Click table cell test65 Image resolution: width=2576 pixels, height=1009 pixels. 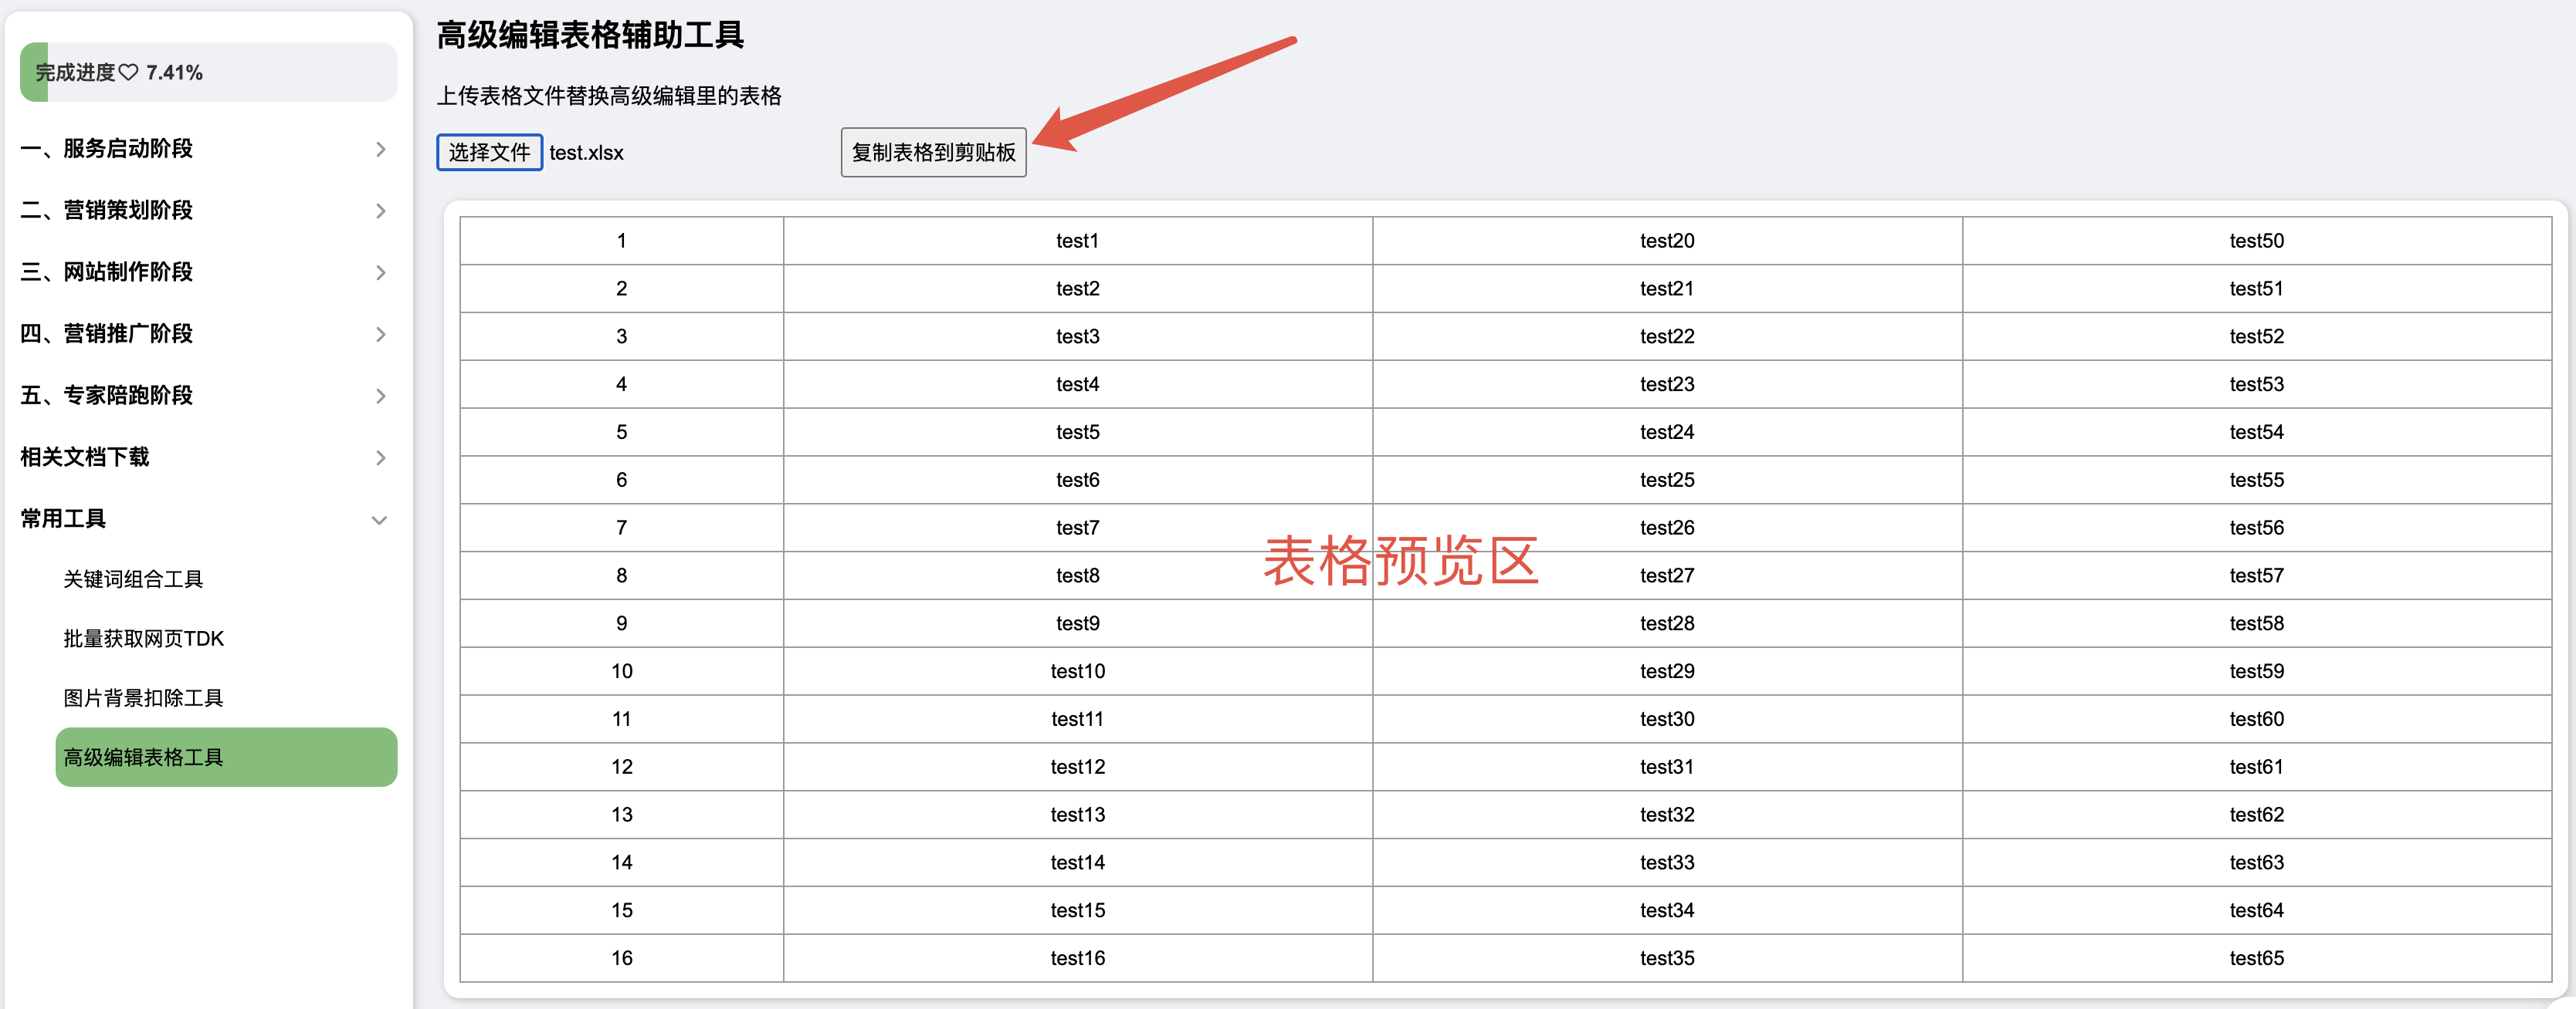2257,959
